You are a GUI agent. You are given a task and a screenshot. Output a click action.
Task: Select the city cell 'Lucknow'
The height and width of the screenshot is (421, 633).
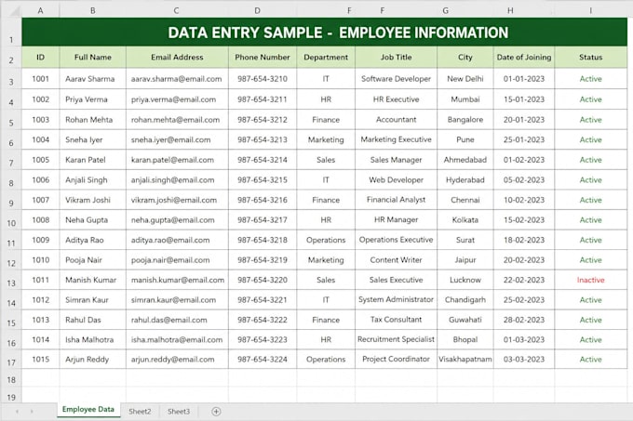465,280
